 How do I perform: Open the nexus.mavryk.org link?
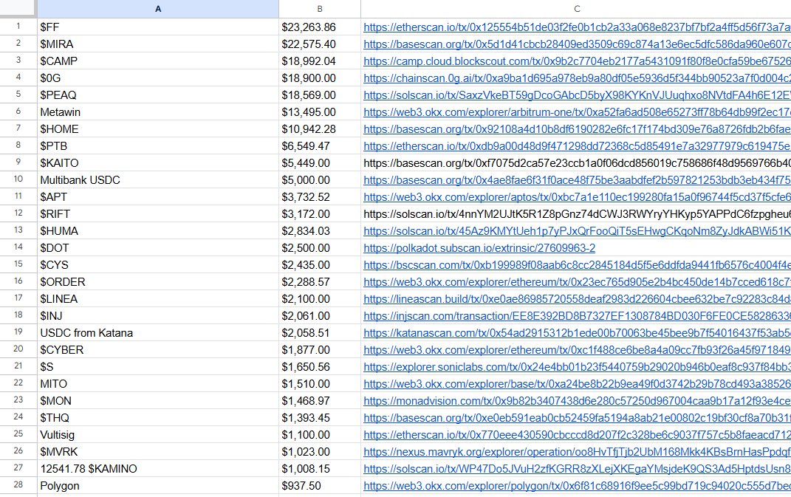click(x=577, y=452)
